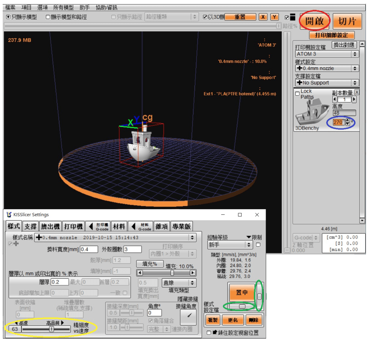Image resolution: width=371 pixels, height=342 pixels.
Task: Click the infill slider right arrow
Action: pos(193,273)
